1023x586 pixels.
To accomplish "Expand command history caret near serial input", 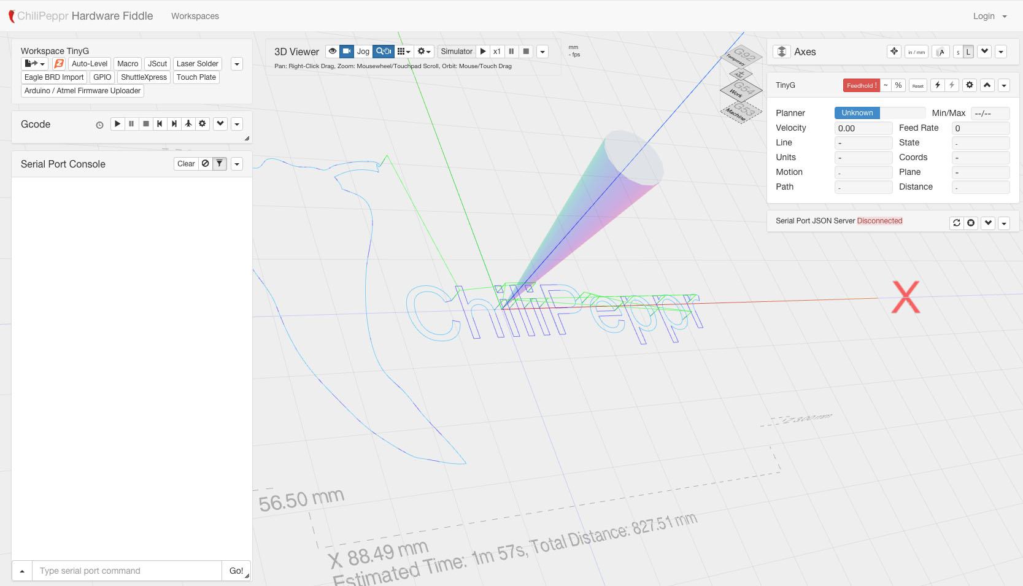I will coord(22,571).
